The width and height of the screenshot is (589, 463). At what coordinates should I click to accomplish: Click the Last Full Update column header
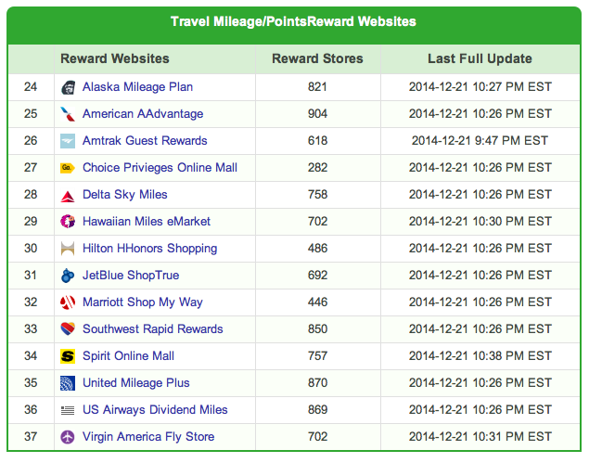click(x=480, y=59)
